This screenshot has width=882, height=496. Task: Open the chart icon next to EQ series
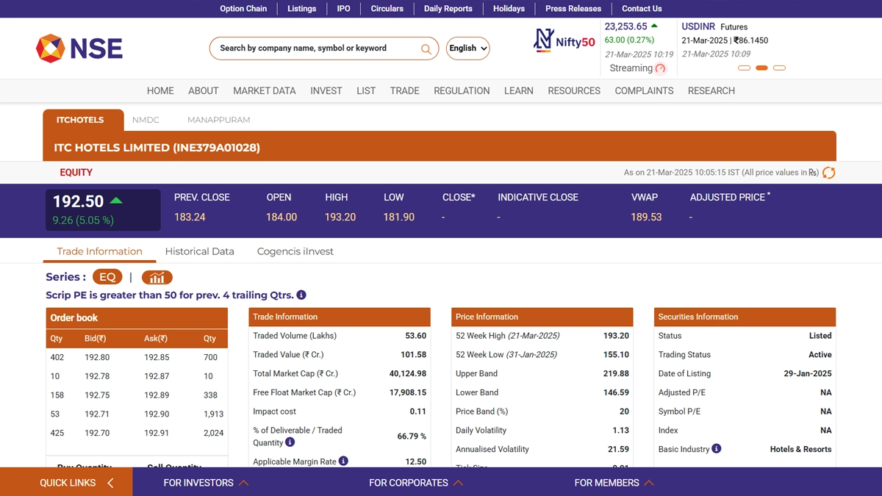pyautogui.click(x=157, y=277)
